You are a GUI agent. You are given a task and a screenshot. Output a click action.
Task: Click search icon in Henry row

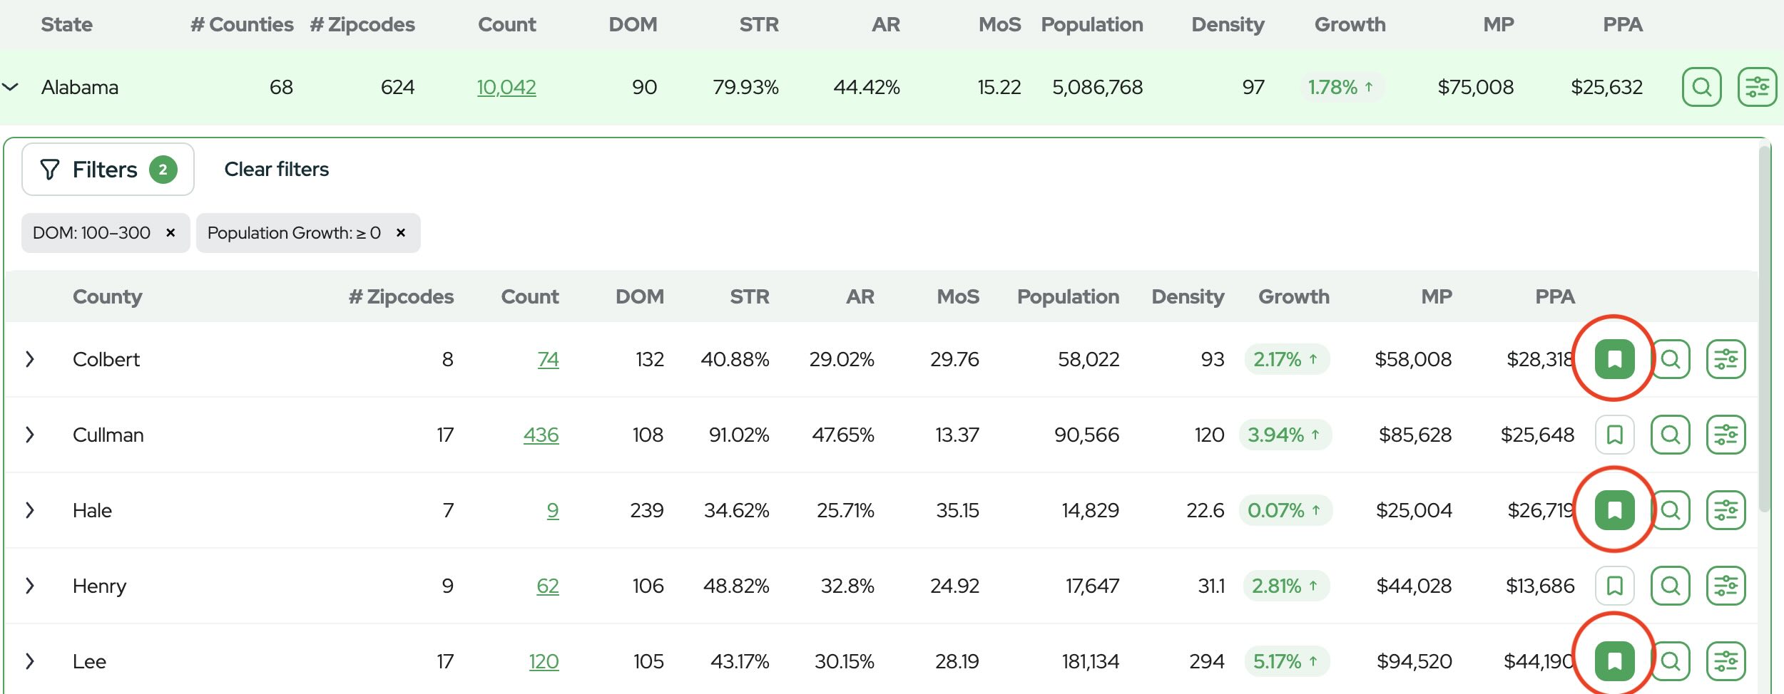click(x=1670, y=586)
